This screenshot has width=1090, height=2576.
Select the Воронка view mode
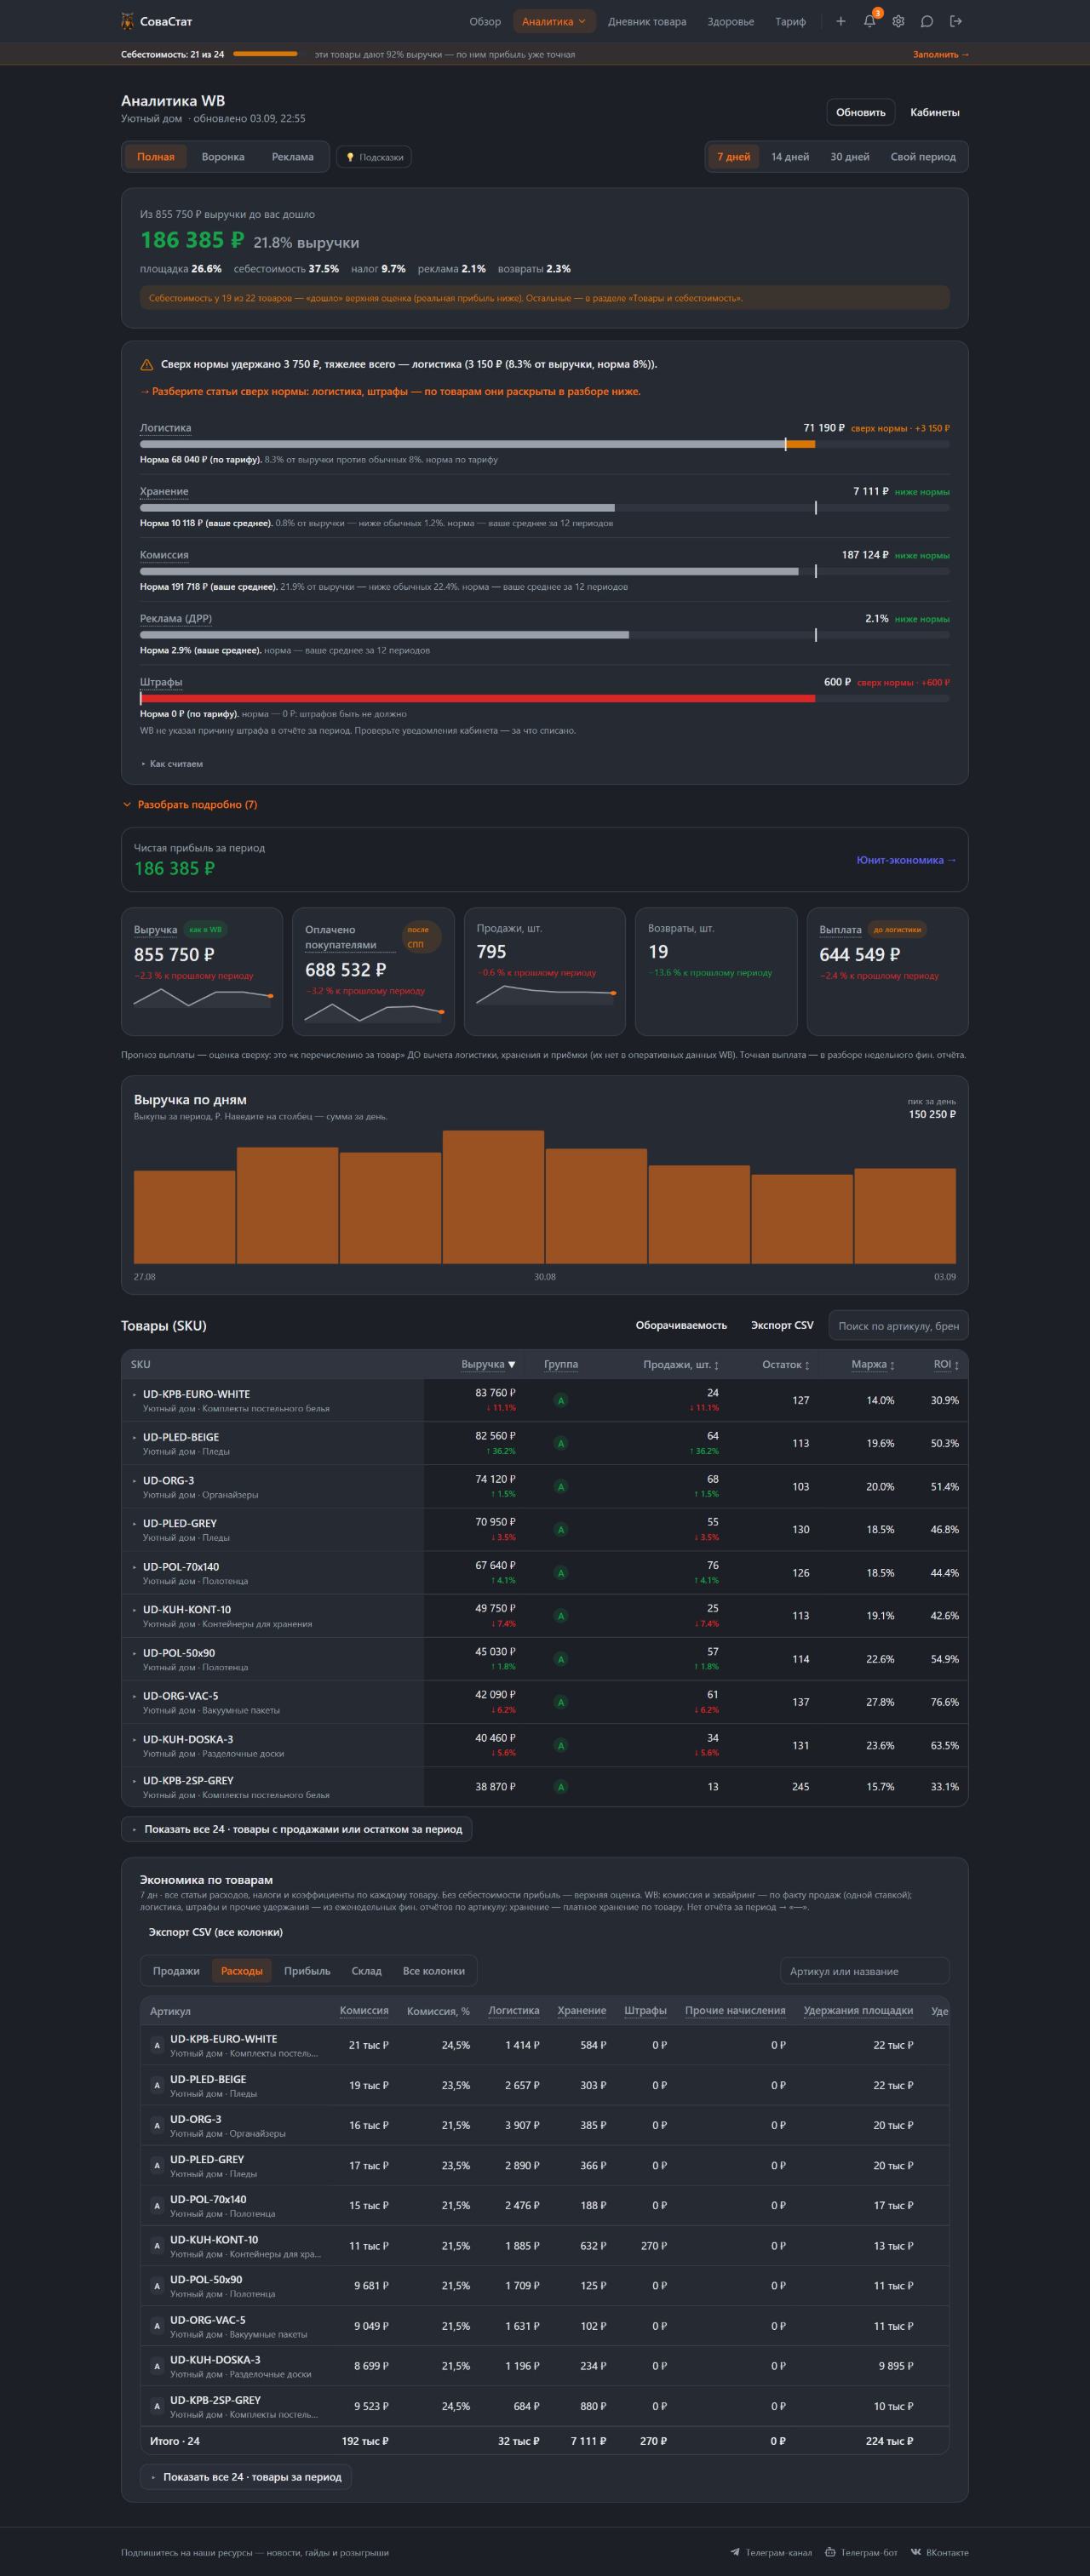coord(223,157)
